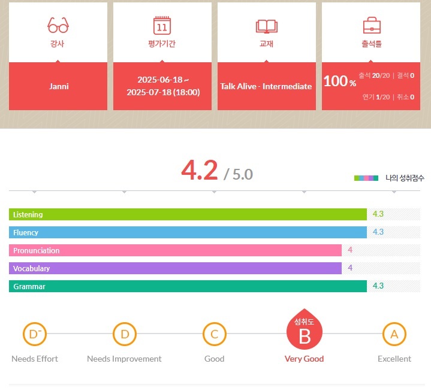Screen dimensions: 431x388
Task: Click the teal Grammar score bar
Action: (188, 286)
